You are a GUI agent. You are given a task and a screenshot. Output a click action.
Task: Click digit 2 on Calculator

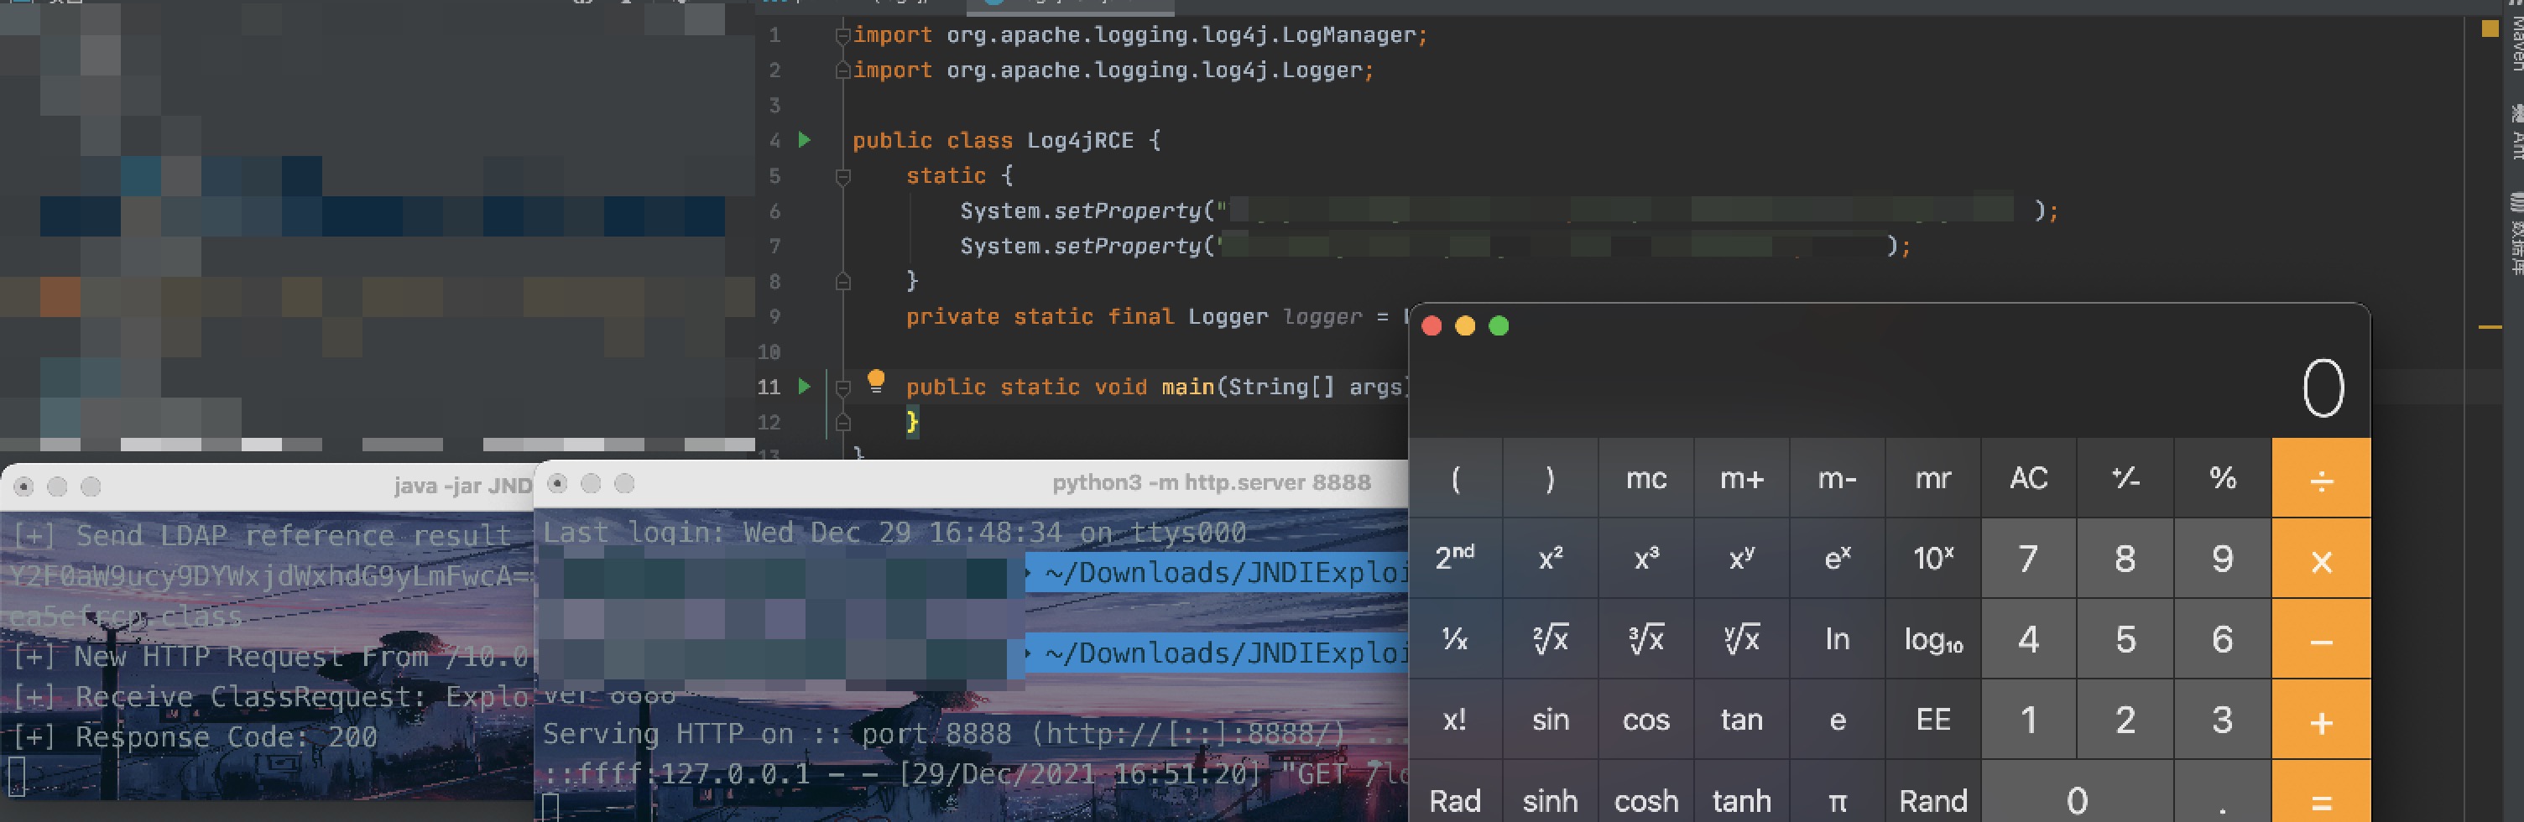tap(2125, 719)
